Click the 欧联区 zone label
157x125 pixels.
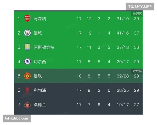click(137, 71)
